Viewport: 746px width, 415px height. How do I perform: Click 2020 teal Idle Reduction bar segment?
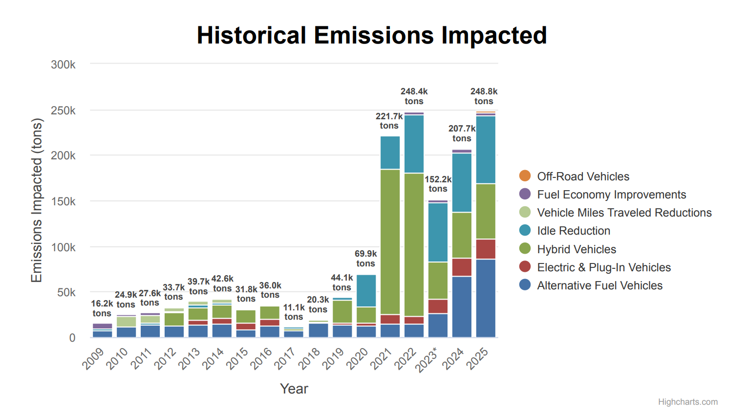(x=366, y=291)
